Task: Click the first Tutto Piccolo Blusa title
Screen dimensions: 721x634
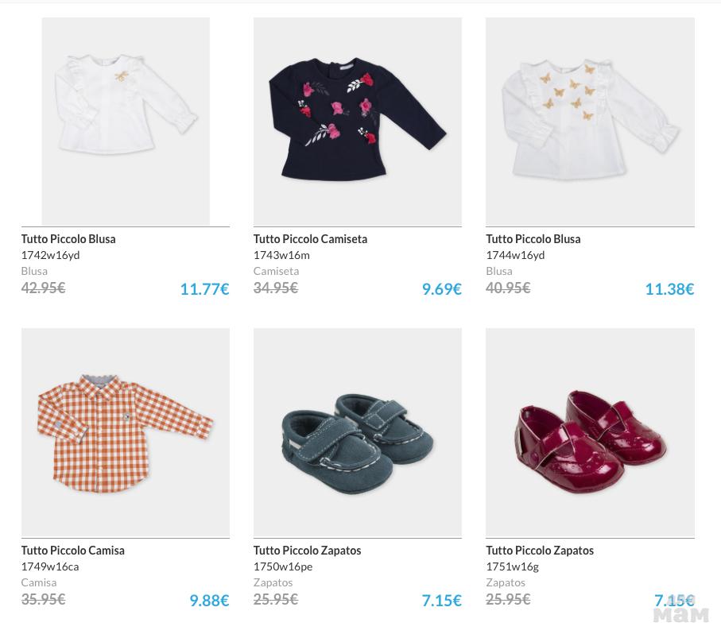Action: point(68,239)
